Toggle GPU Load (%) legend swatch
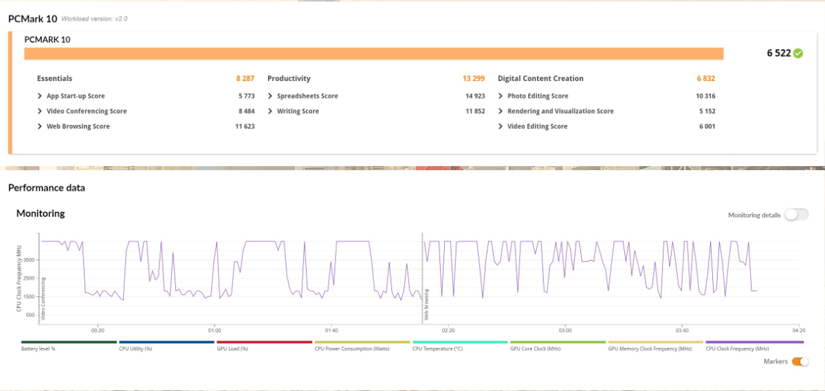The width and height of the screenshot is (825, 391). pyautogui.click(x=264, y=342)
